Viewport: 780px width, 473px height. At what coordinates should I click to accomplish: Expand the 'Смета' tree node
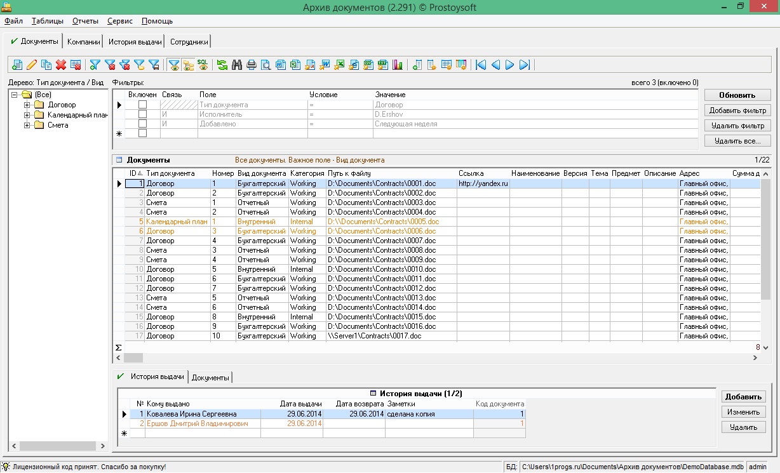27,125
